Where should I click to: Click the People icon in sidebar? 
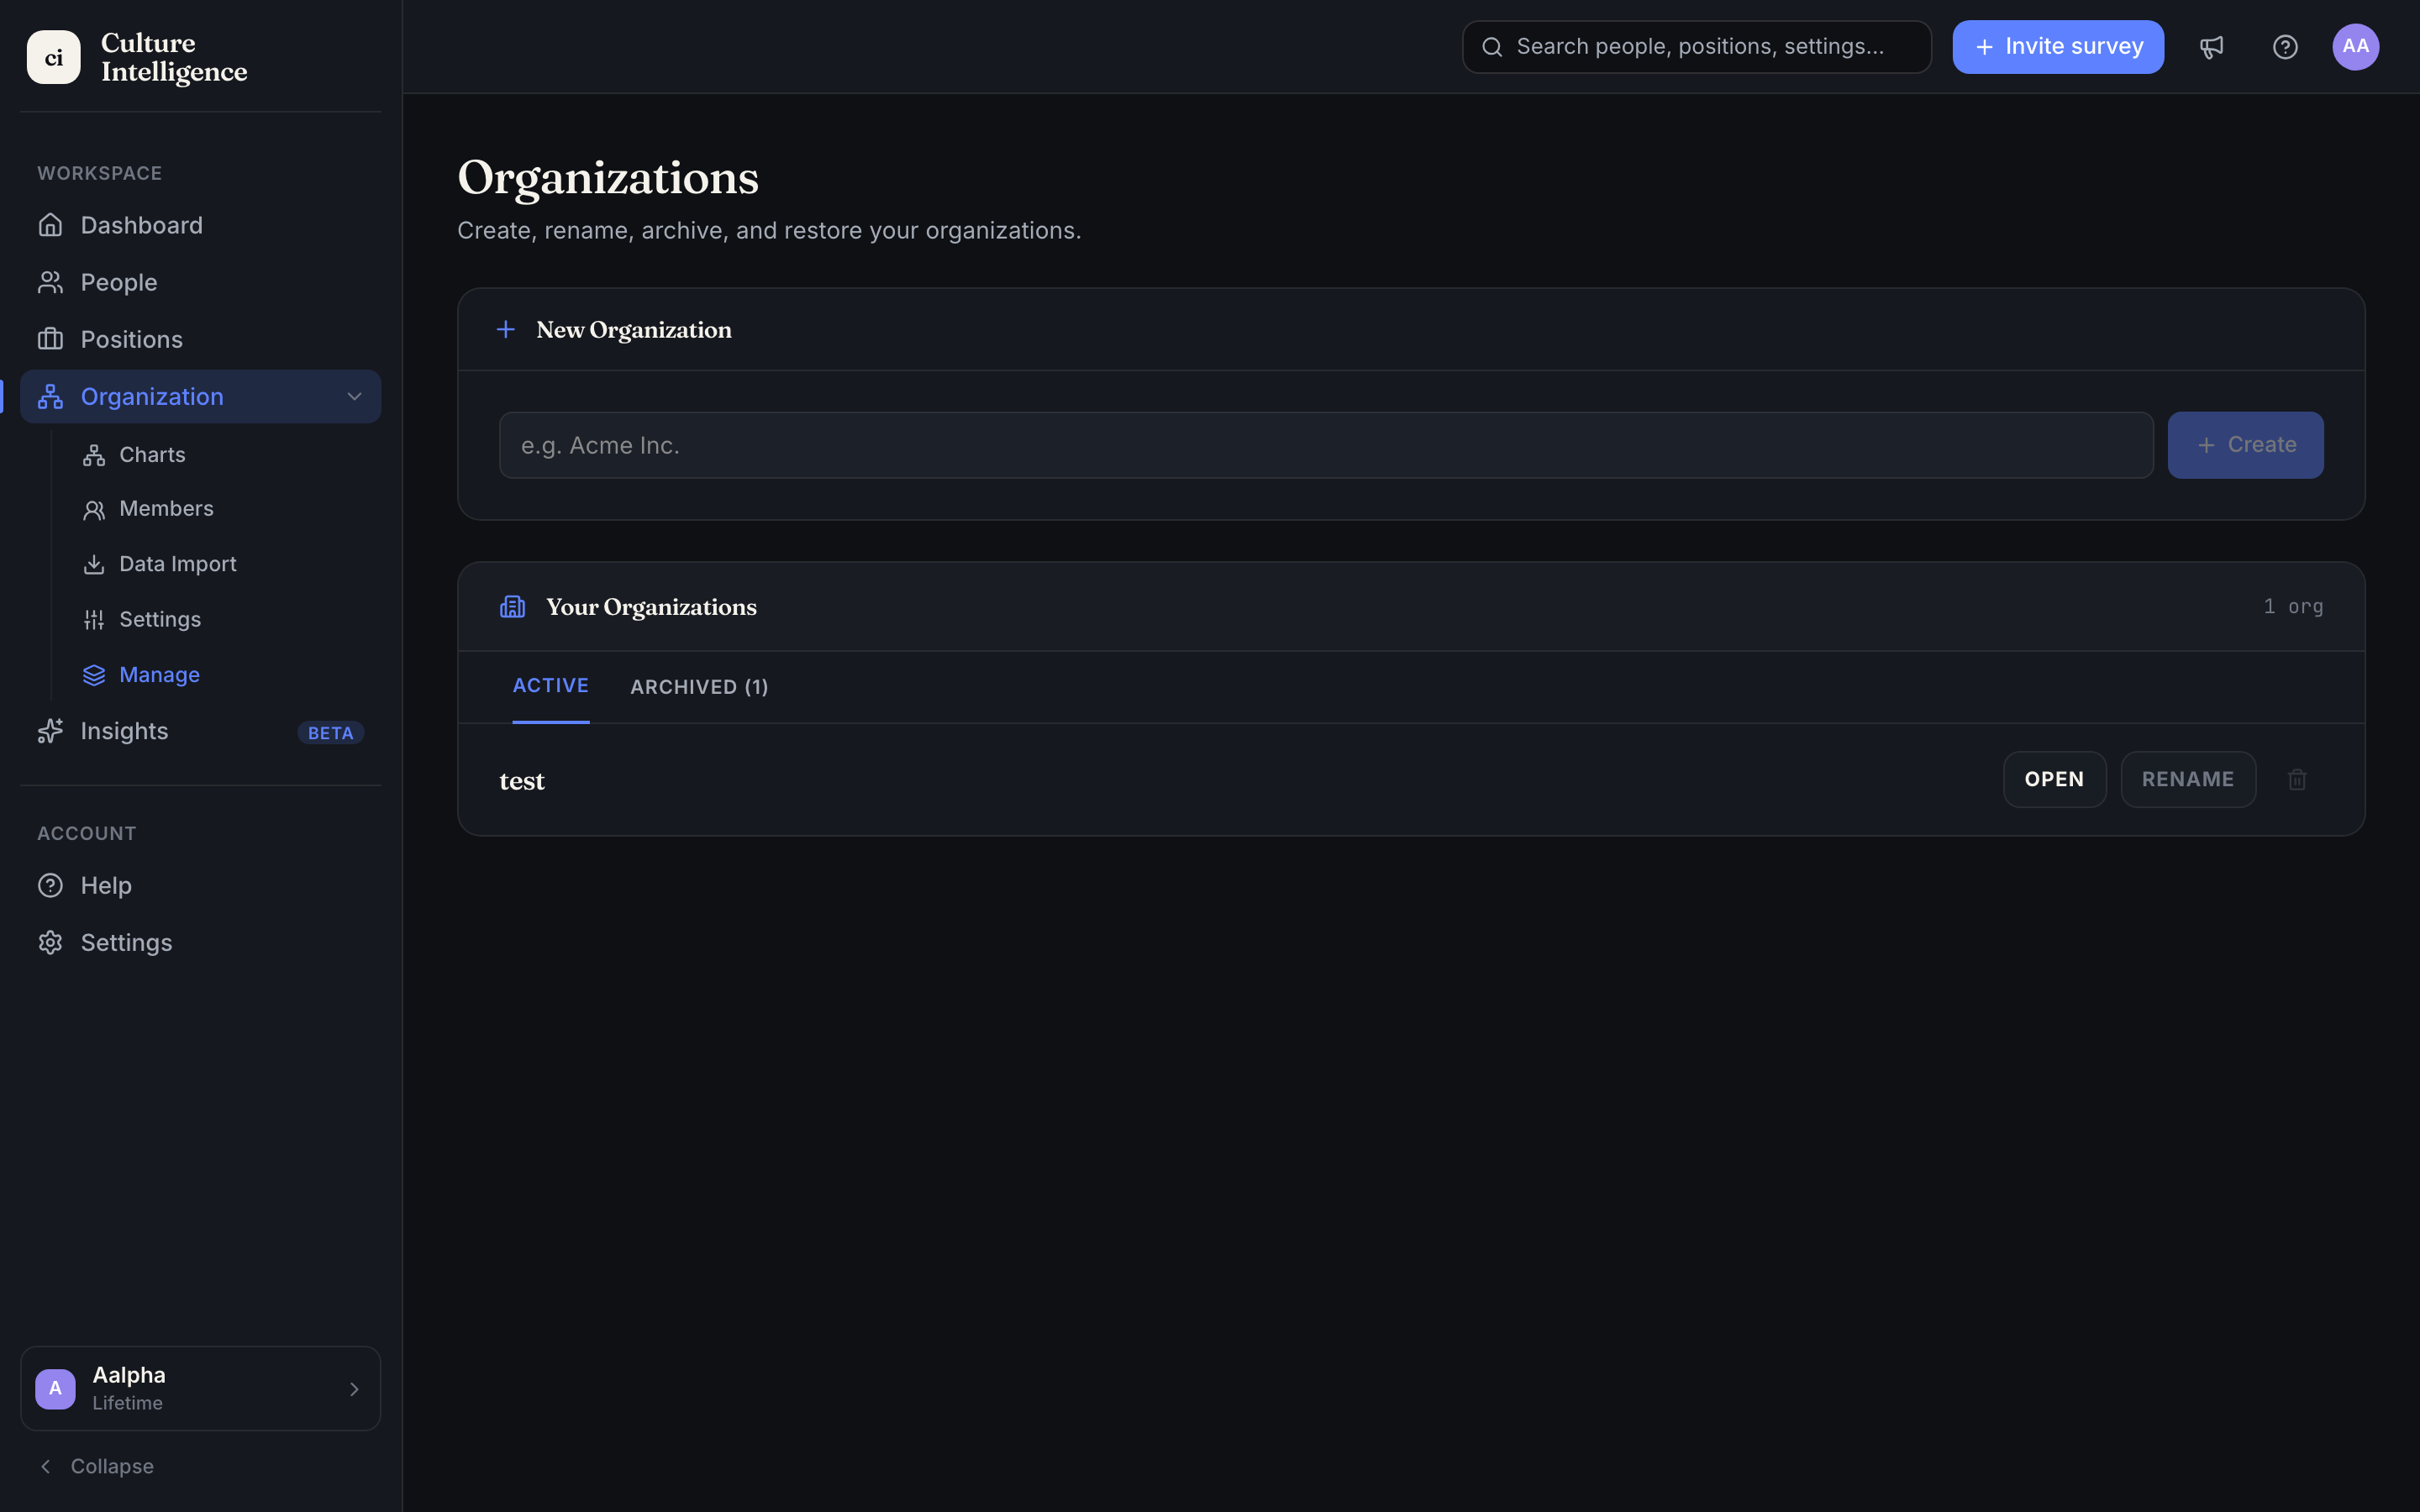click(x=50, y=282)
